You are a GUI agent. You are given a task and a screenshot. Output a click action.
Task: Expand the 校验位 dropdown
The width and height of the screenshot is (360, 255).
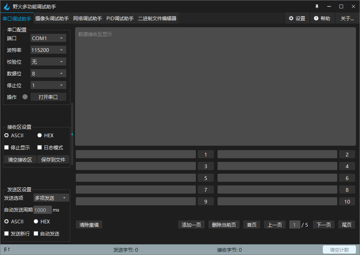coord(48,61)
